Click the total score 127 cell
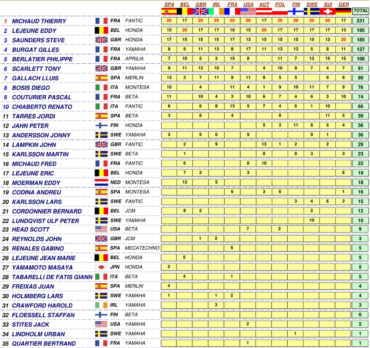 coord(361,49)
